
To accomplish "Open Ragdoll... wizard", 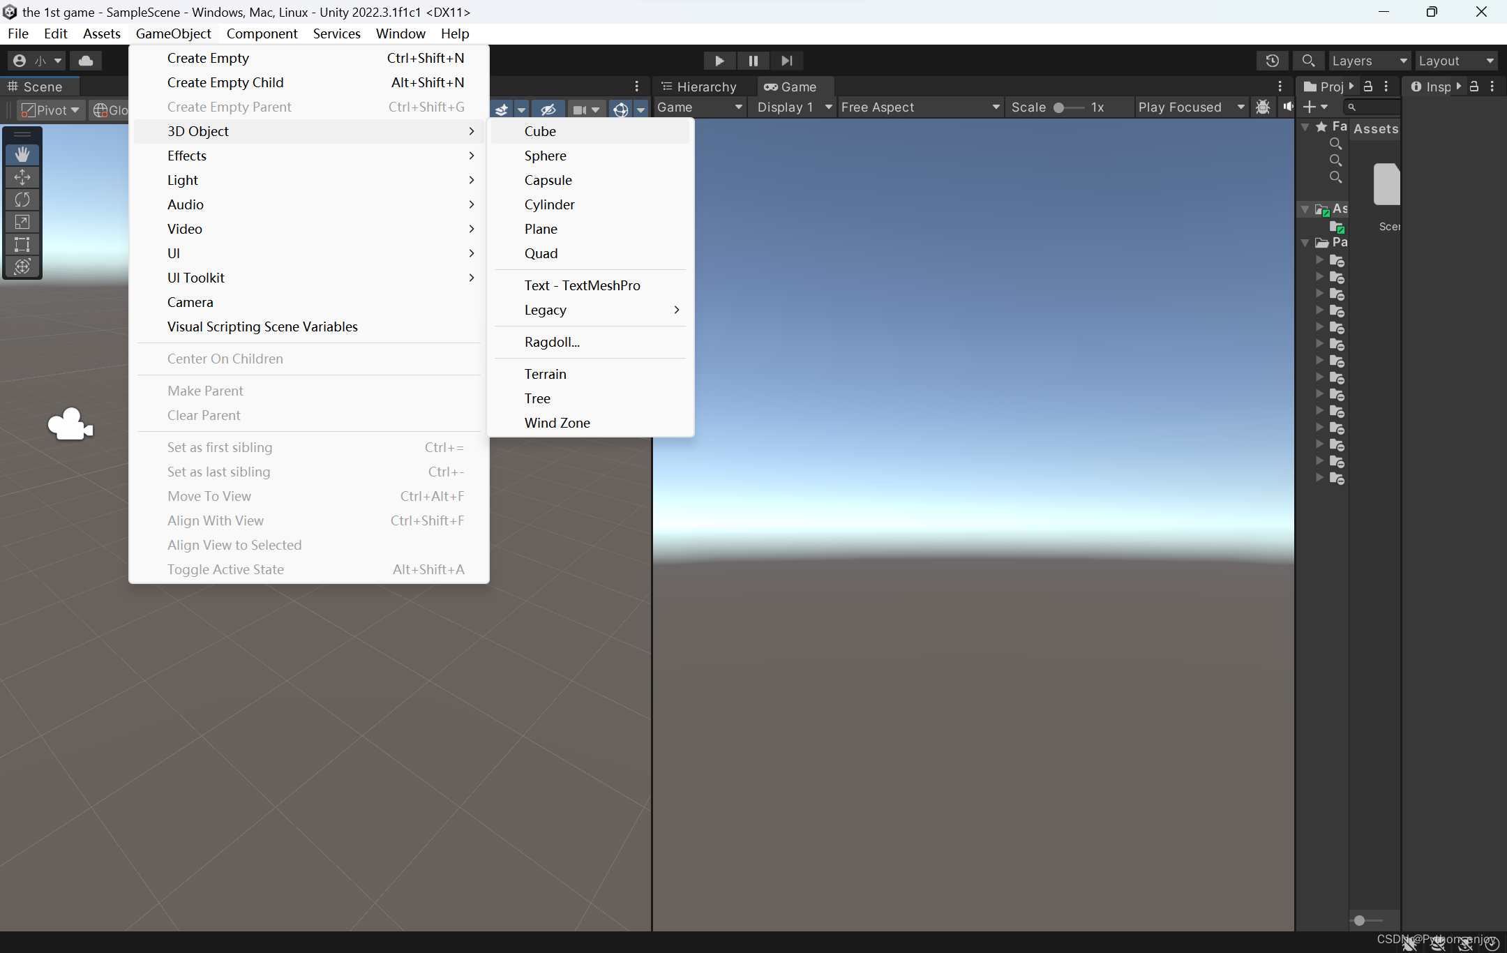I will click(590, 342).
